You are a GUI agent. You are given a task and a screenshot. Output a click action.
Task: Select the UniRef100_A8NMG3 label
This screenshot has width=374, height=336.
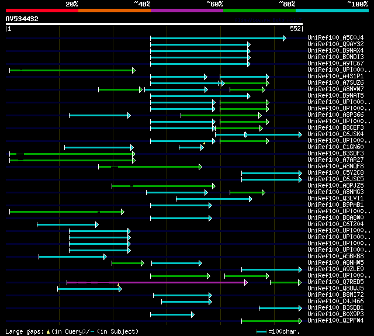click(335, 192)
